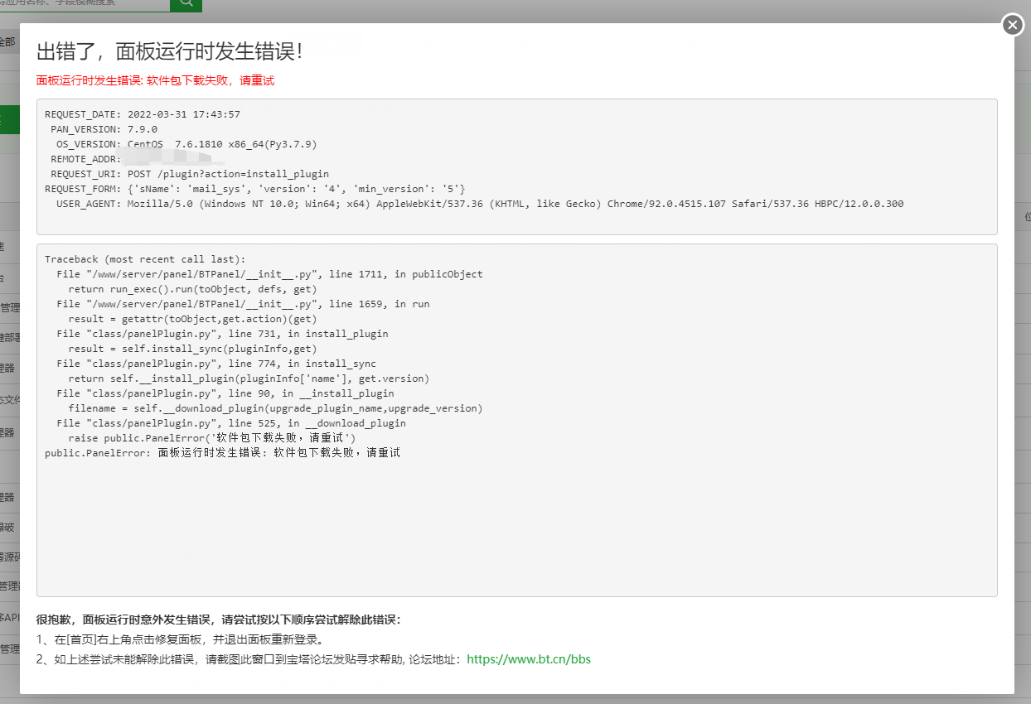Click the REMOTE_ADDR label
This screenshot has height=704, width=1031.
(x=86, y=159)
